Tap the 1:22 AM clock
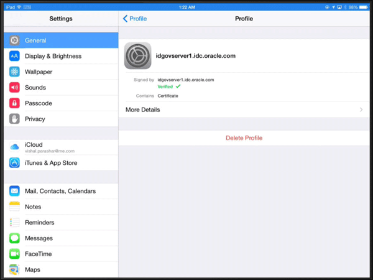This screenshot has width=373, height=280. pos(187,7)
